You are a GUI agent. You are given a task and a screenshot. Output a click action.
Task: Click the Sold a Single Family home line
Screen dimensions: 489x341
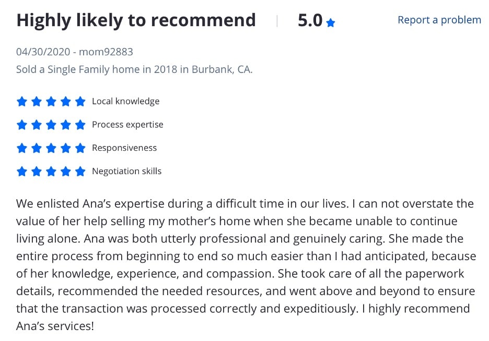(134, 69)
